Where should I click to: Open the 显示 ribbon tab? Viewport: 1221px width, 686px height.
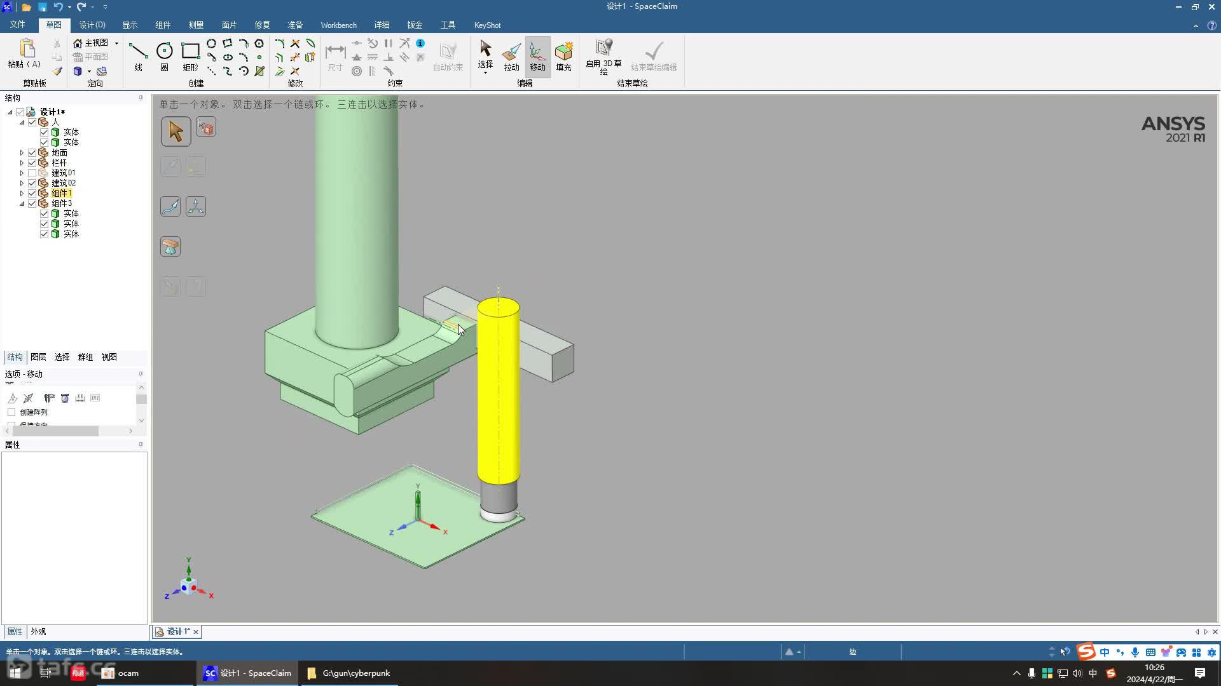click(x=130, y=25)
